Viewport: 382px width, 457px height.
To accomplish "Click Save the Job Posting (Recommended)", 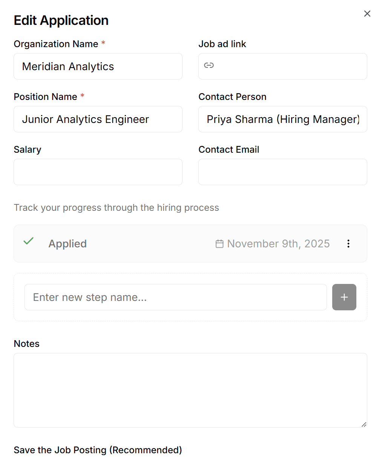I will [x=98, y=450].
